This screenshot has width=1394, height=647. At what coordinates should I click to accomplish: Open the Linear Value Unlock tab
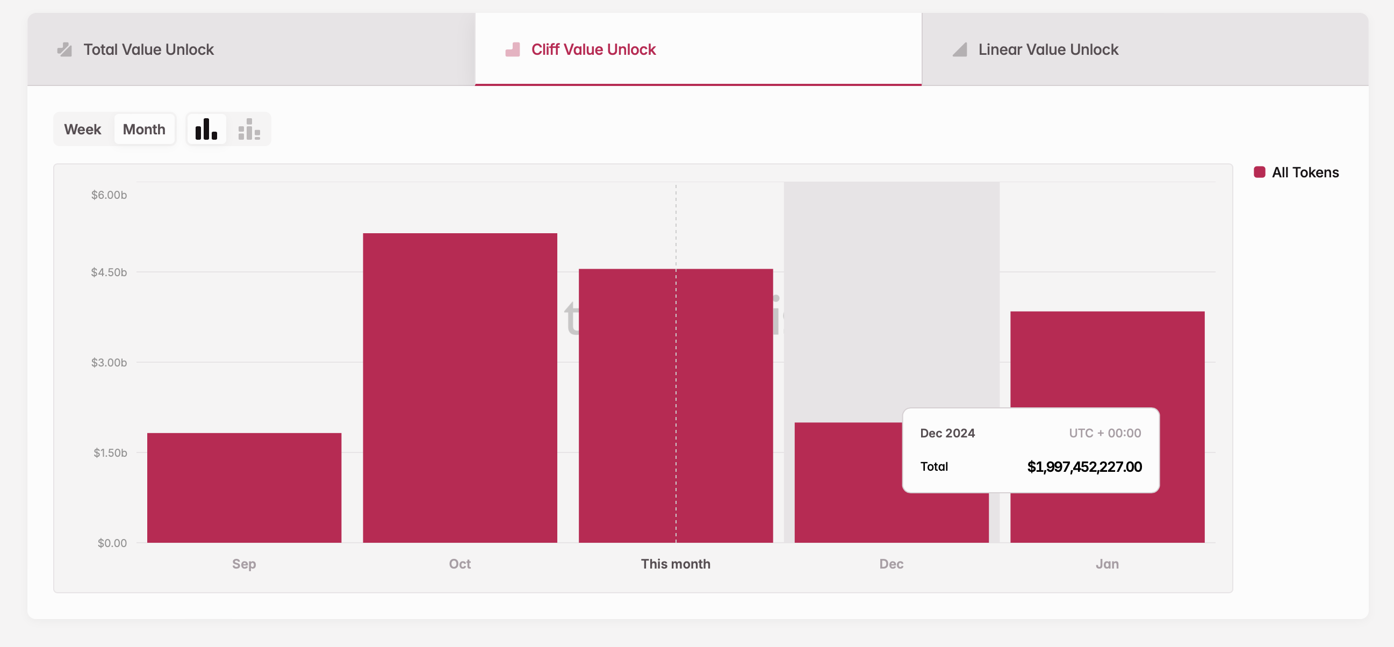1048,49
